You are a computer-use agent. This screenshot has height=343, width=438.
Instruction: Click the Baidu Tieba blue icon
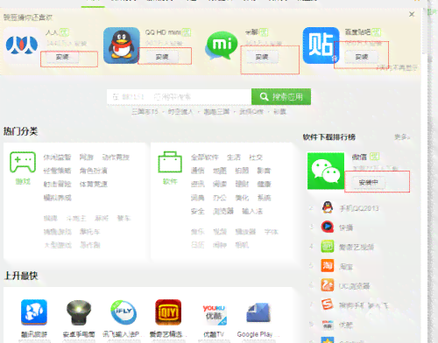point(321,45)
